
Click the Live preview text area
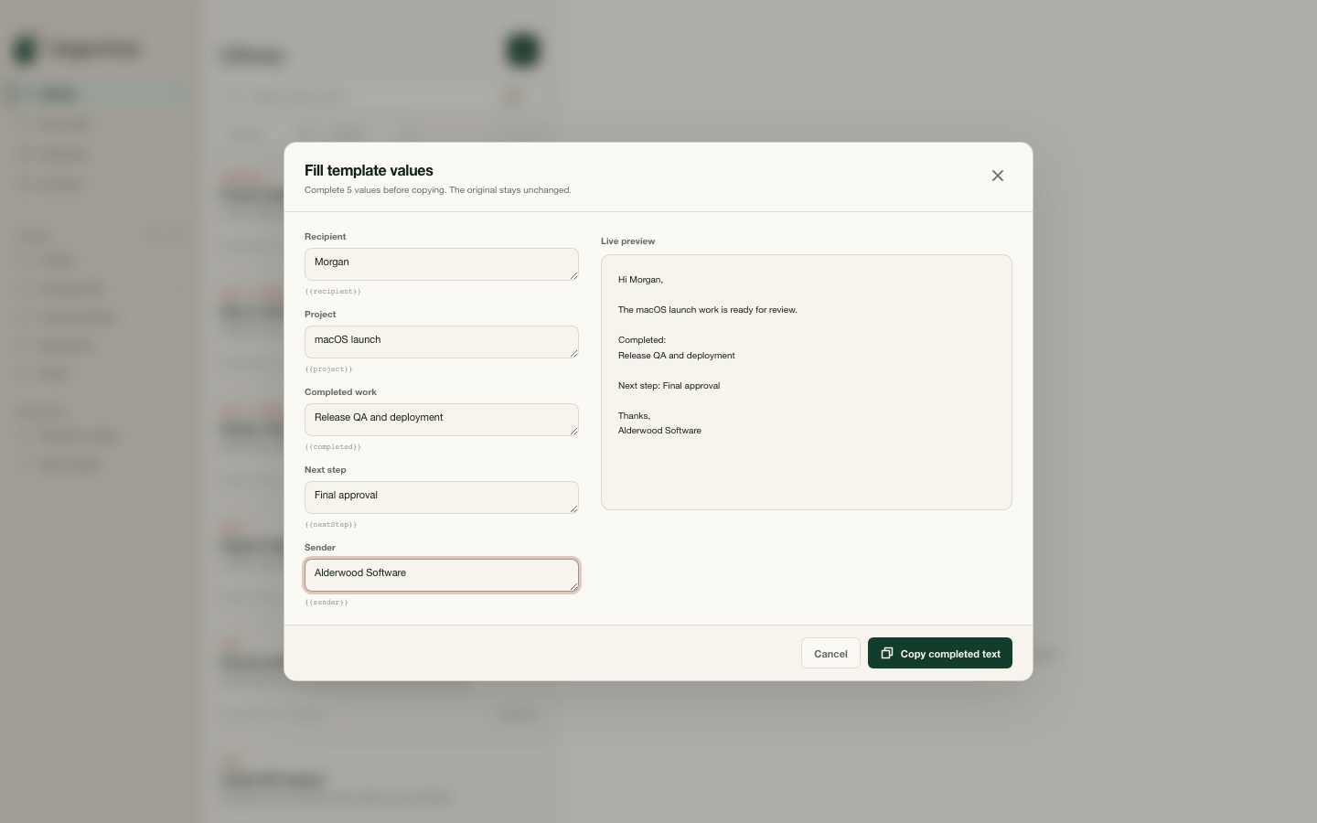[x=807, y=382]
